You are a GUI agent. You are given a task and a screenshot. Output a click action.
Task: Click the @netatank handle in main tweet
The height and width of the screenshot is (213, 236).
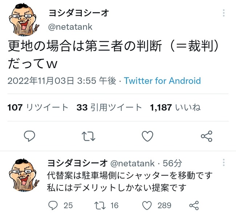[x=70, y=27]
